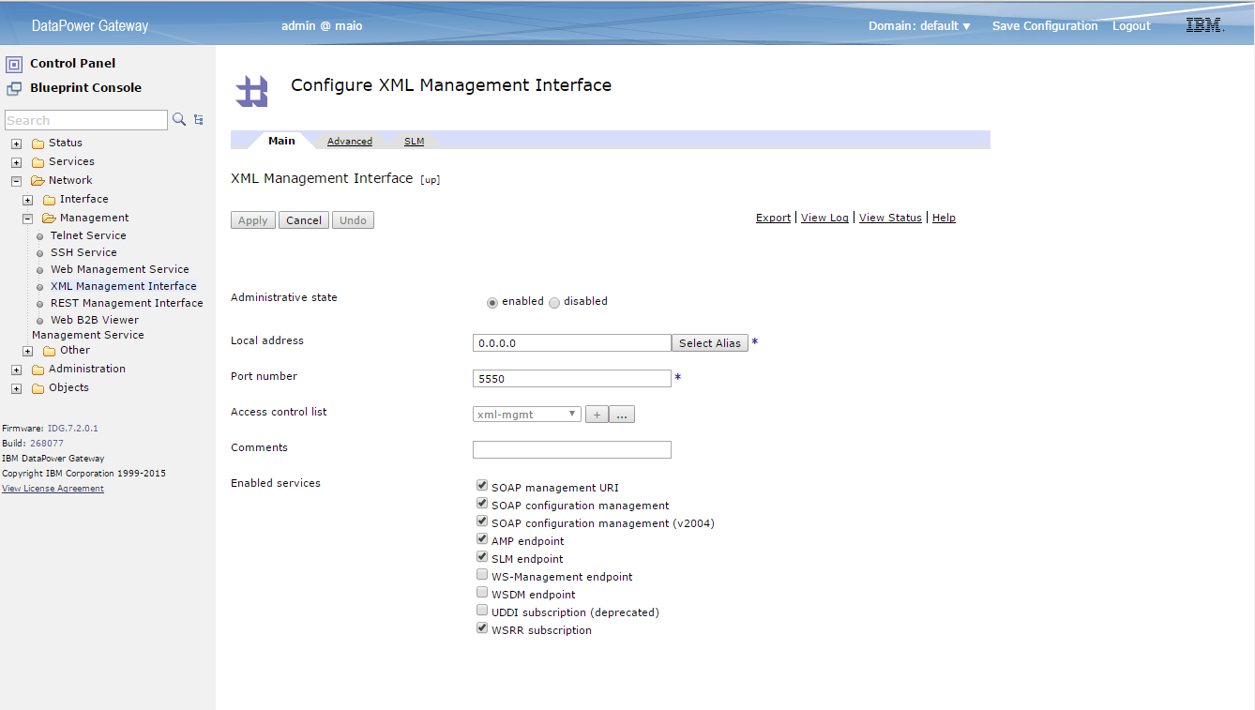The width and height of the screenshot is (1255, 710).
Task: Click the Select Alias button
Action: click(x=710, y=343)
